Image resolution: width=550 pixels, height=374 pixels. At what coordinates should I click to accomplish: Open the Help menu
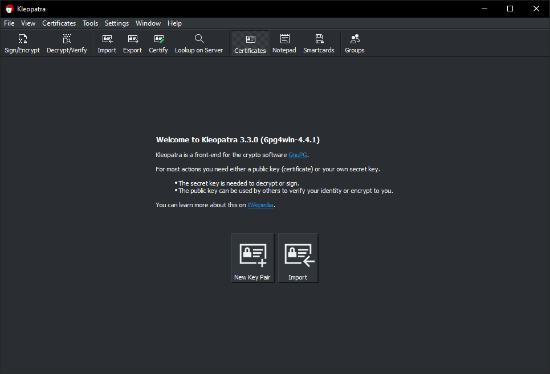[174, 23]
